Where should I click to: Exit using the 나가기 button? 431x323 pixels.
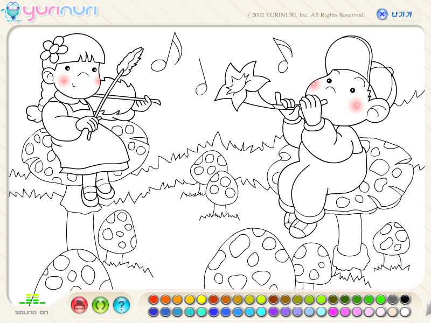tap(394, 14)
